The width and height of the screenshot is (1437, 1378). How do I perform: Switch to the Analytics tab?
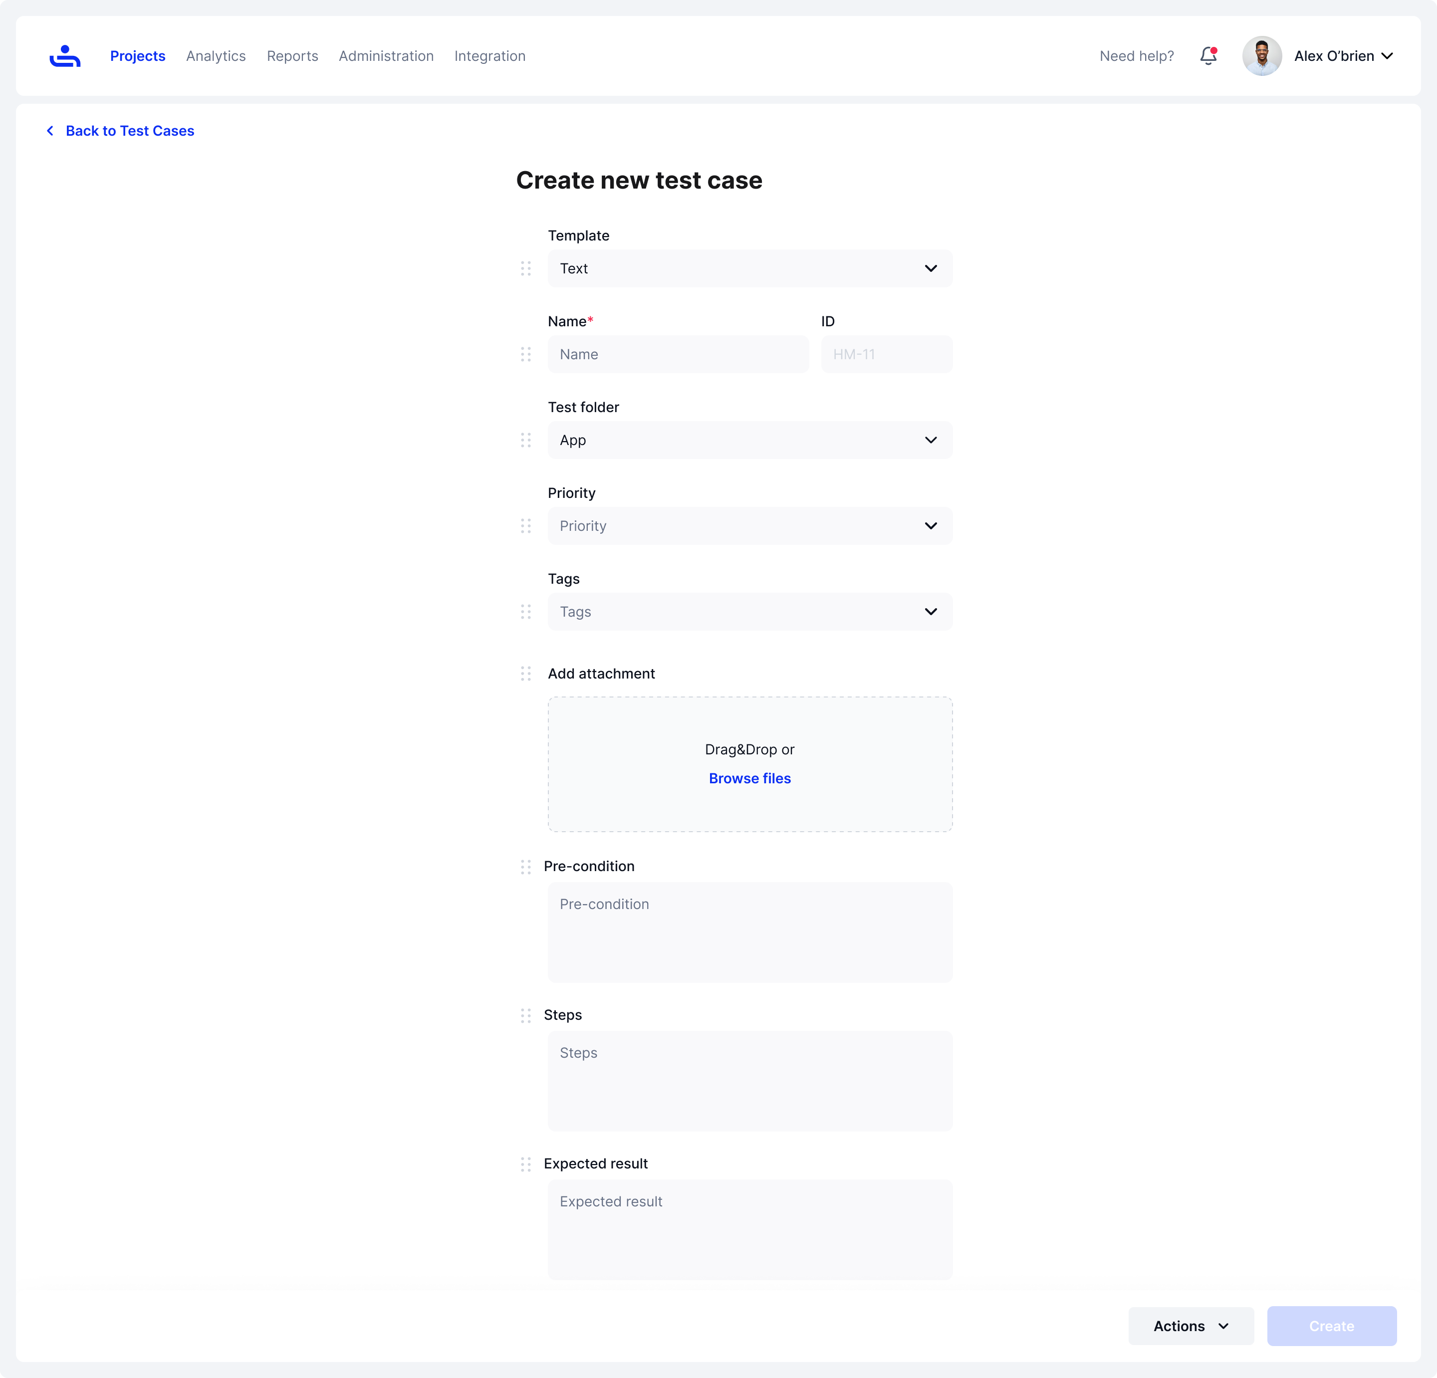(x=216, y=56)
